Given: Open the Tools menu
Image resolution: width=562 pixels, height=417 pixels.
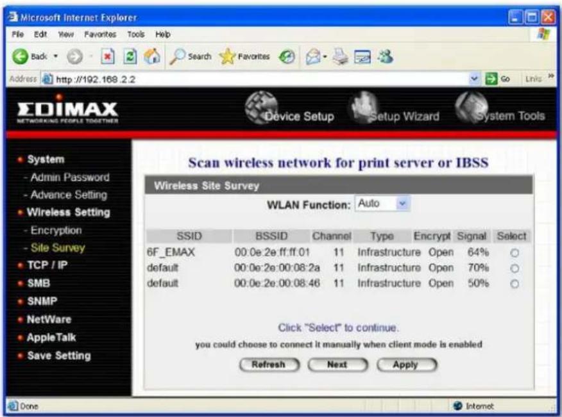Looking at the screenshot, I should [136, 35].
